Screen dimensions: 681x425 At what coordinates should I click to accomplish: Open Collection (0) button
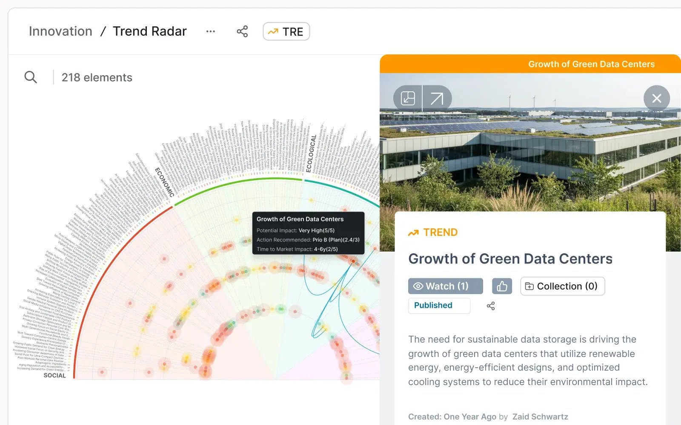(x=562, y=286)
